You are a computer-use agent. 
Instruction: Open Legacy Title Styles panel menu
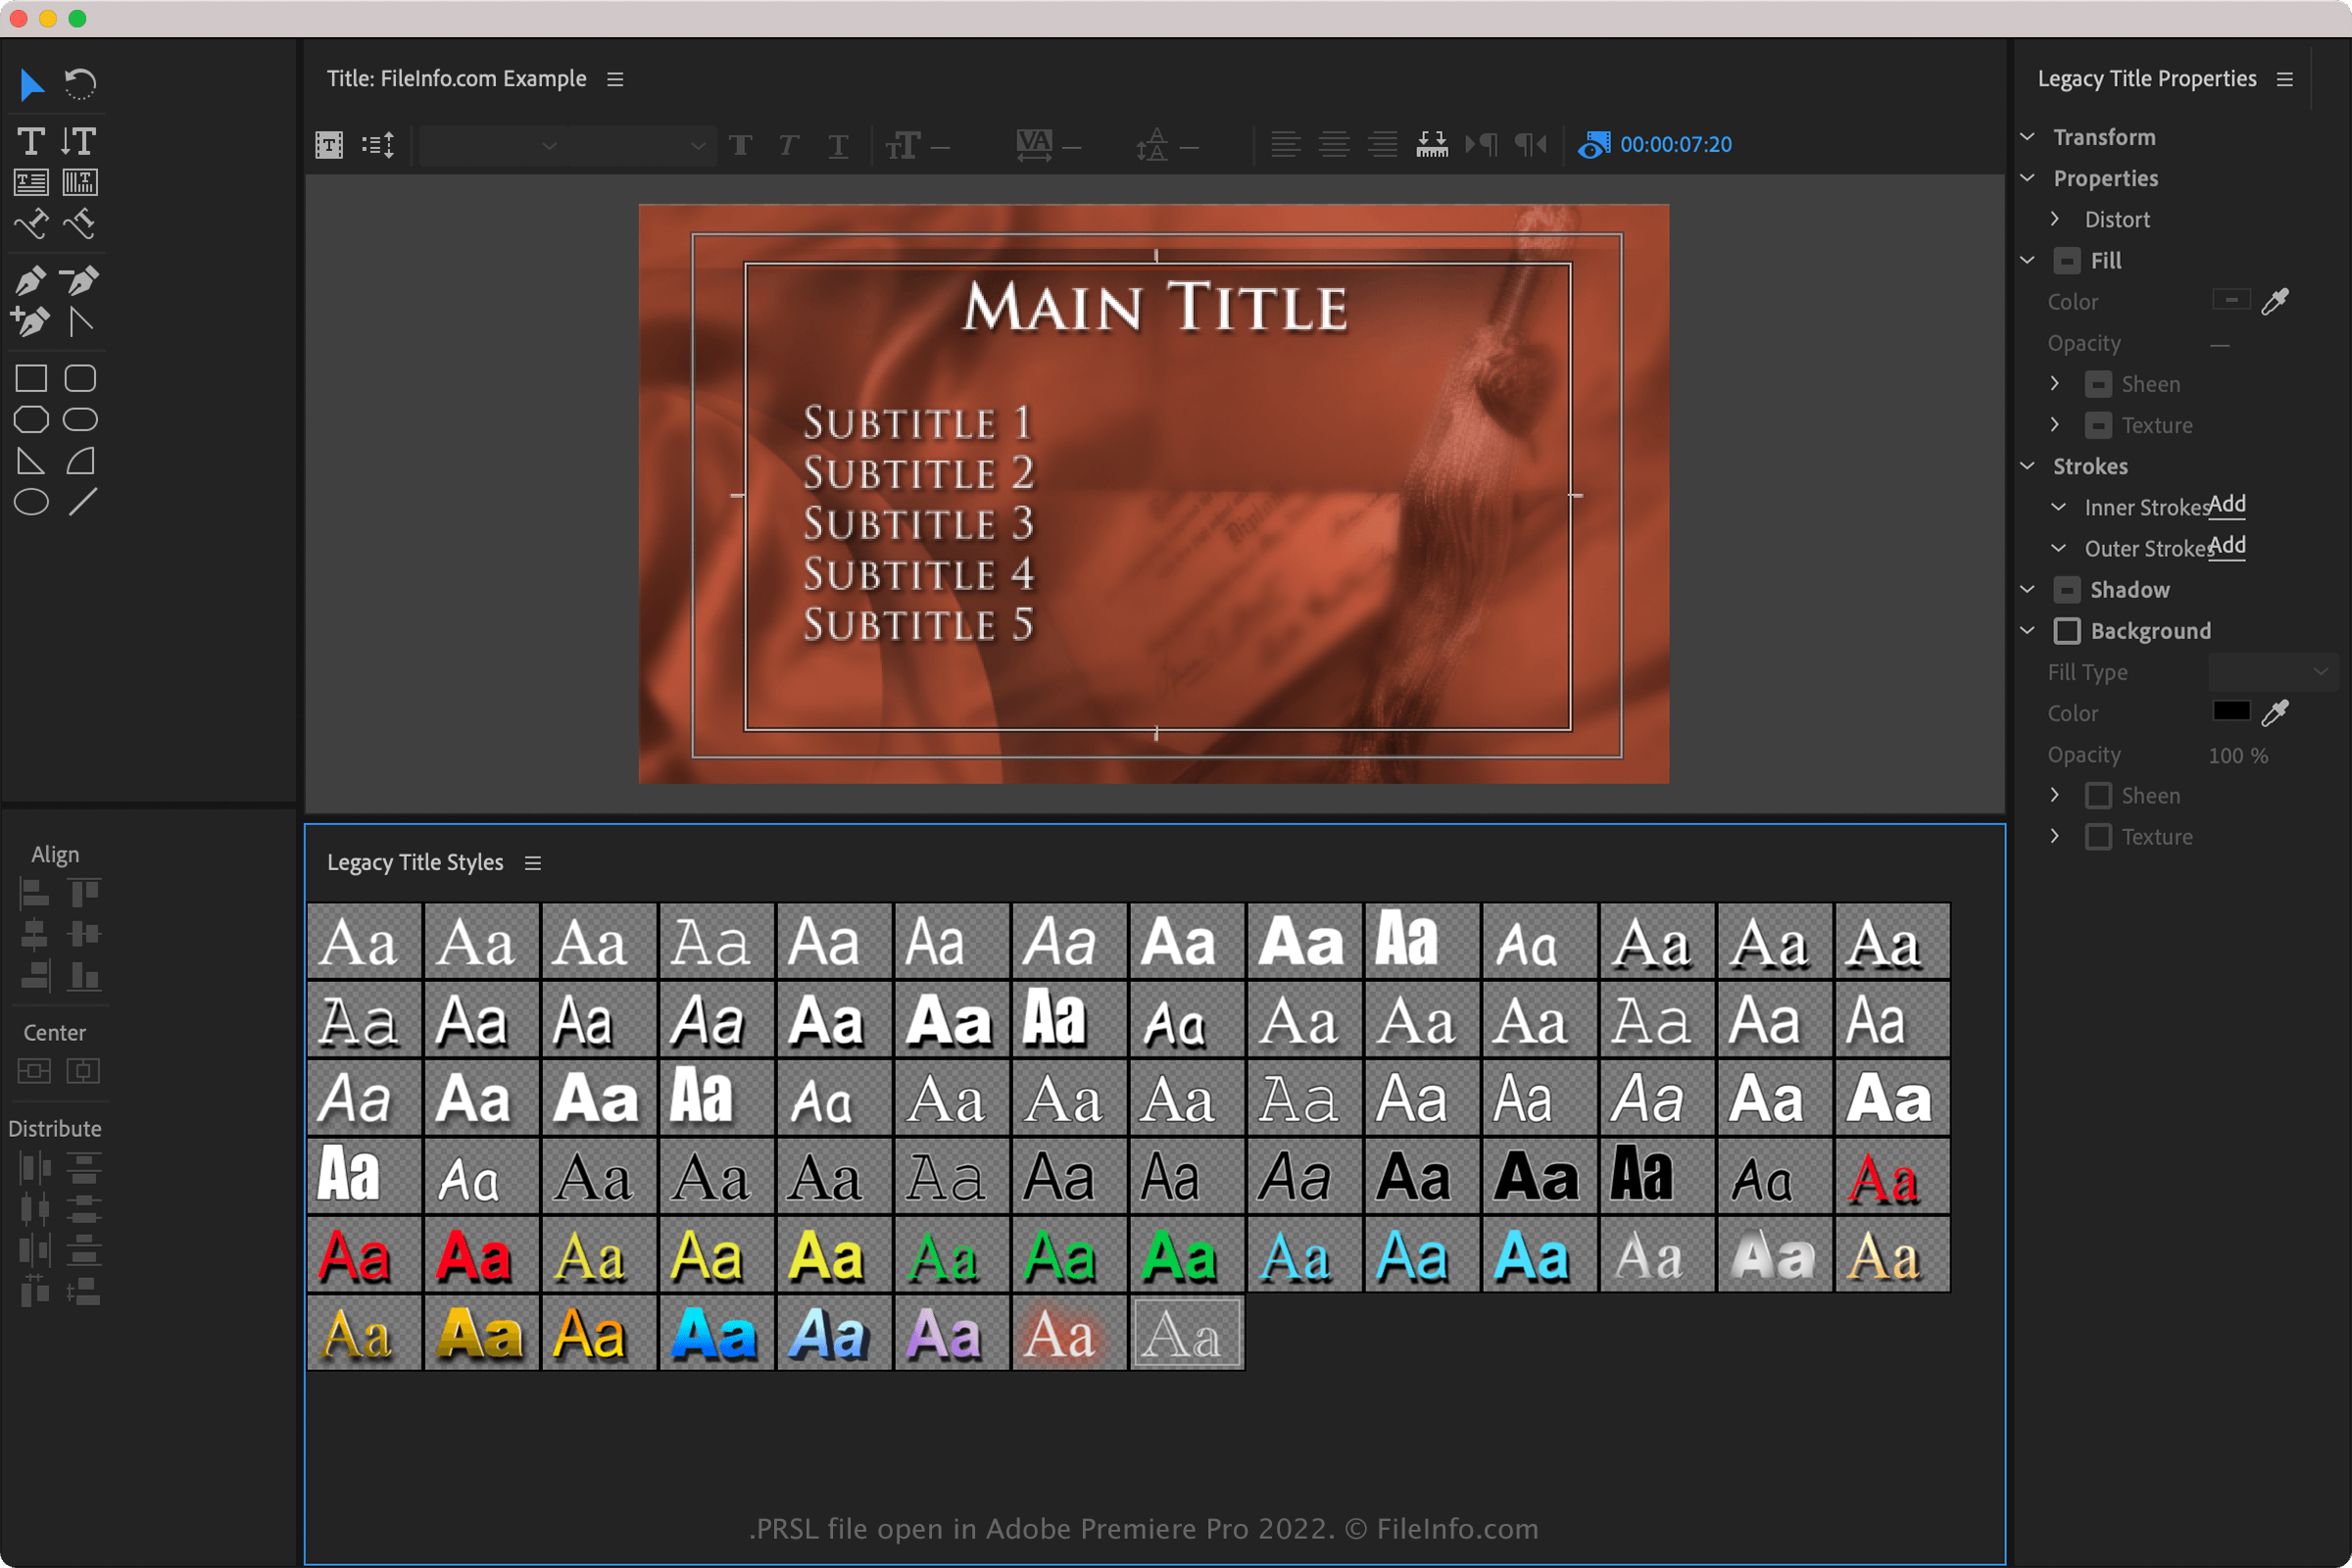[533, 863]
